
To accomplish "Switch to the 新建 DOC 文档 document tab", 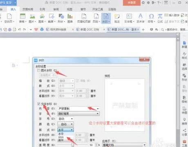I will [x=89, y=29].
